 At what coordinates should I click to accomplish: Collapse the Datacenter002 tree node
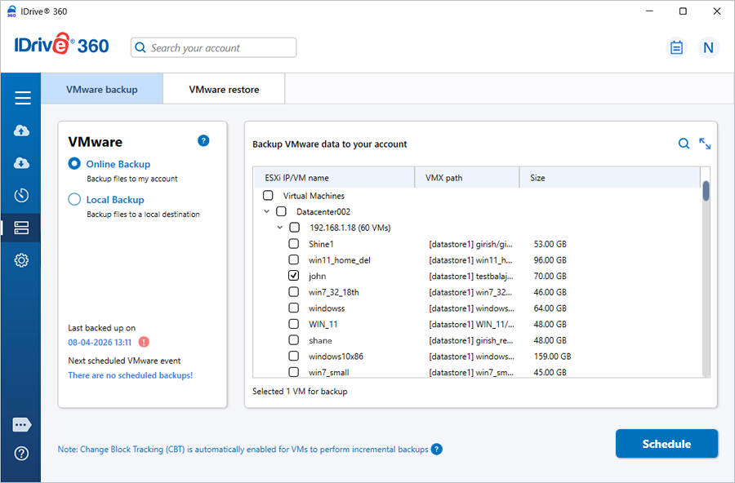267,212
